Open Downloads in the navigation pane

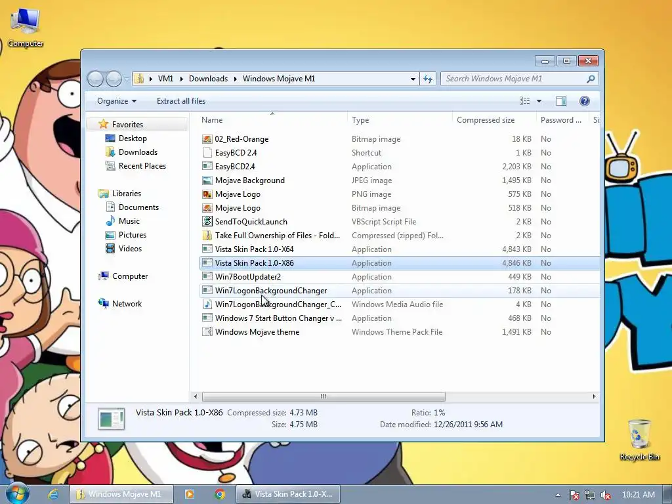(138, 152)
